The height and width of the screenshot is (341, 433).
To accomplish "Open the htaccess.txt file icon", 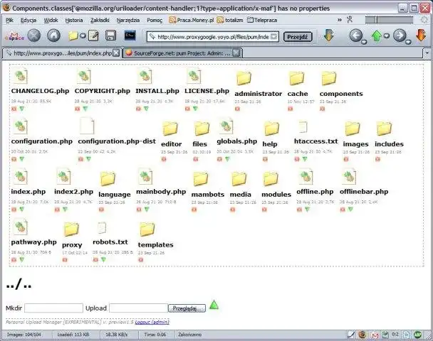I will coord(303,126).
